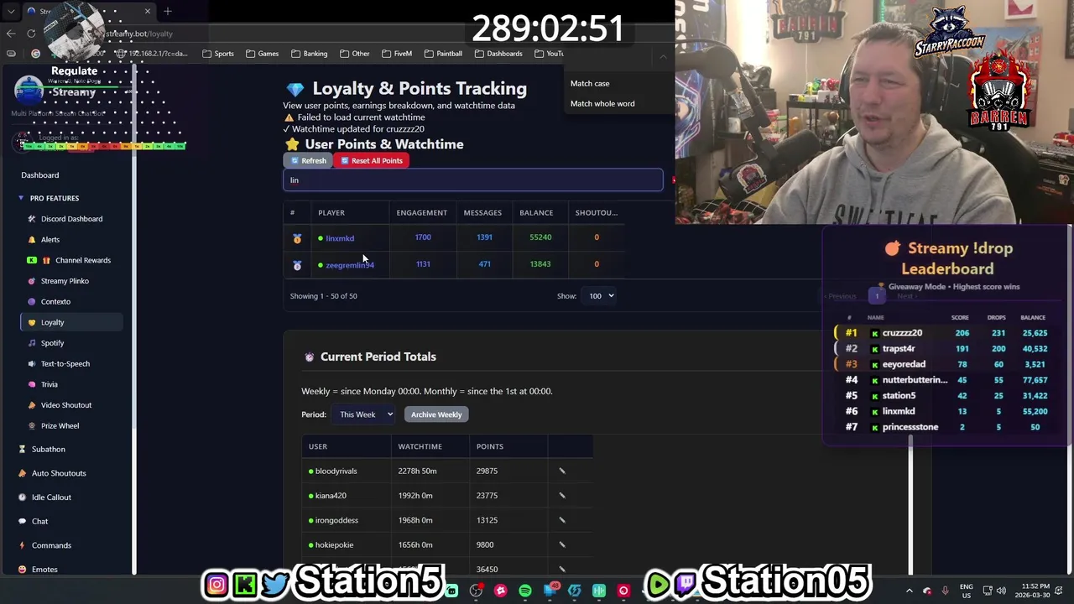This screenshot has height=604, width=1074.
Task: Open the tab search dropdown arrow
Action: click(10, 11)
